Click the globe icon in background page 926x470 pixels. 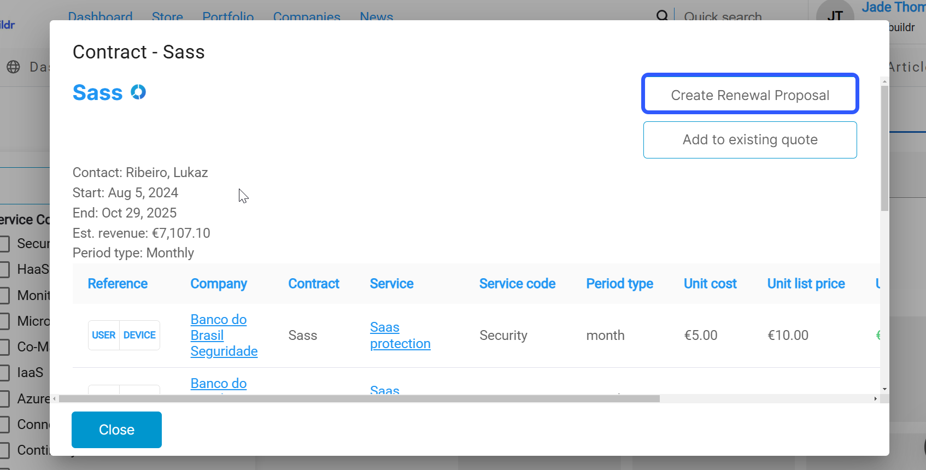(x=13, y=67)
